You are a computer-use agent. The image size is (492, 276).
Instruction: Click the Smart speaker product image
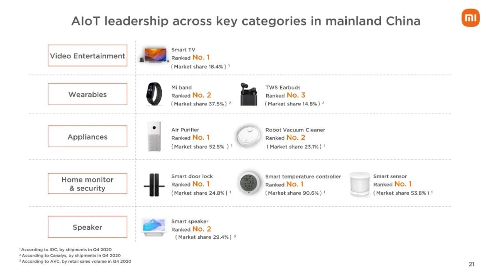point(154,227)
